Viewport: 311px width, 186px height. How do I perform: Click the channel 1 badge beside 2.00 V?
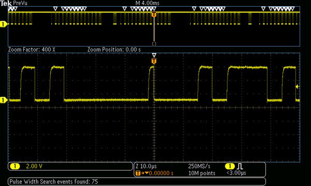click(15, 166)
